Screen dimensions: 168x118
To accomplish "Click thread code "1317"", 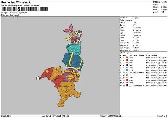I will tap(148, 75).
